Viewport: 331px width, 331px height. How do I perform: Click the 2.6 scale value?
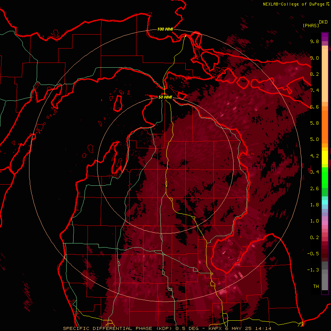pos(314,189)
